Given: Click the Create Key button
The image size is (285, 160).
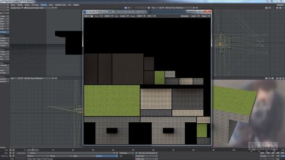Looking at the screenshot, I should [x=147, y=156].
